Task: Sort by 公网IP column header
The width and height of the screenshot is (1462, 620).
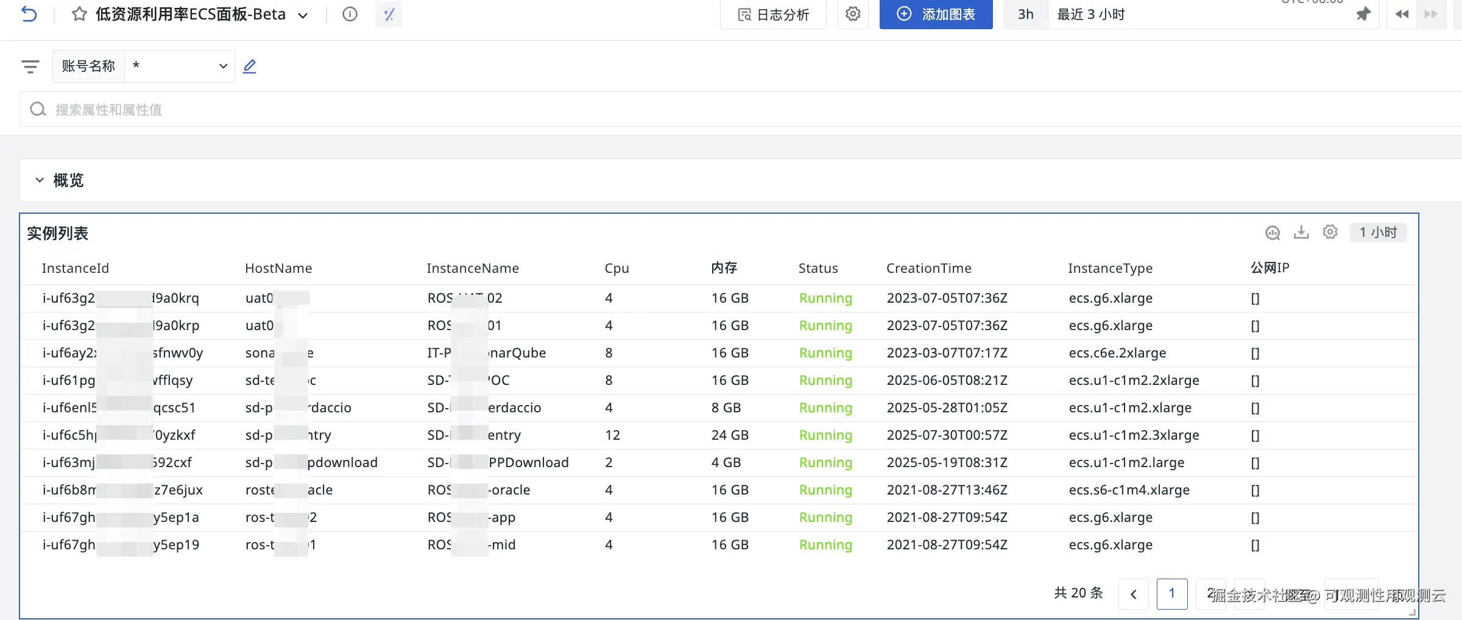Action: coord(1270,268)
